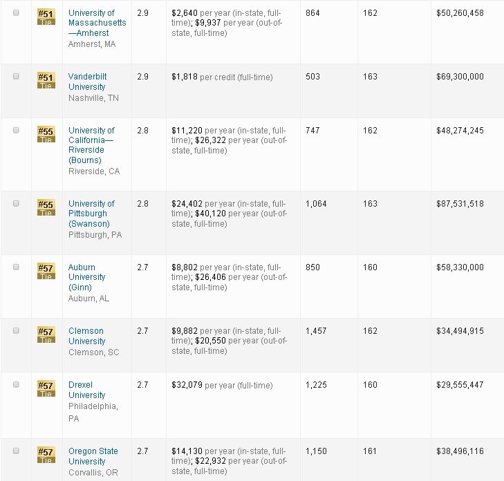This screenshot has width=504, height=481.
Task: Tick the checkbox for University of Massachusetts—Amherst
Action: tap(17, 13)
